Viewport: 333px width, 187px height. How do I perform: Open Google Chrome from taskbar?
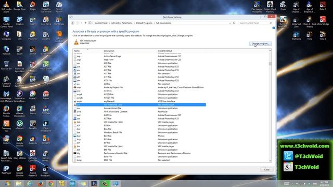coord(51,183)
